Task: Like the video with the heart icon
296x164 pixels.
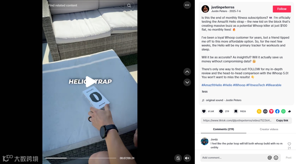Action: (x=204, y=111)
